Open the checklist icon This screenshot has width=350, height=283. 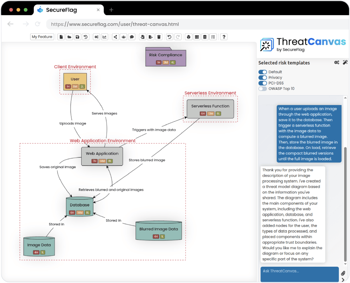(x=213, y=37)
